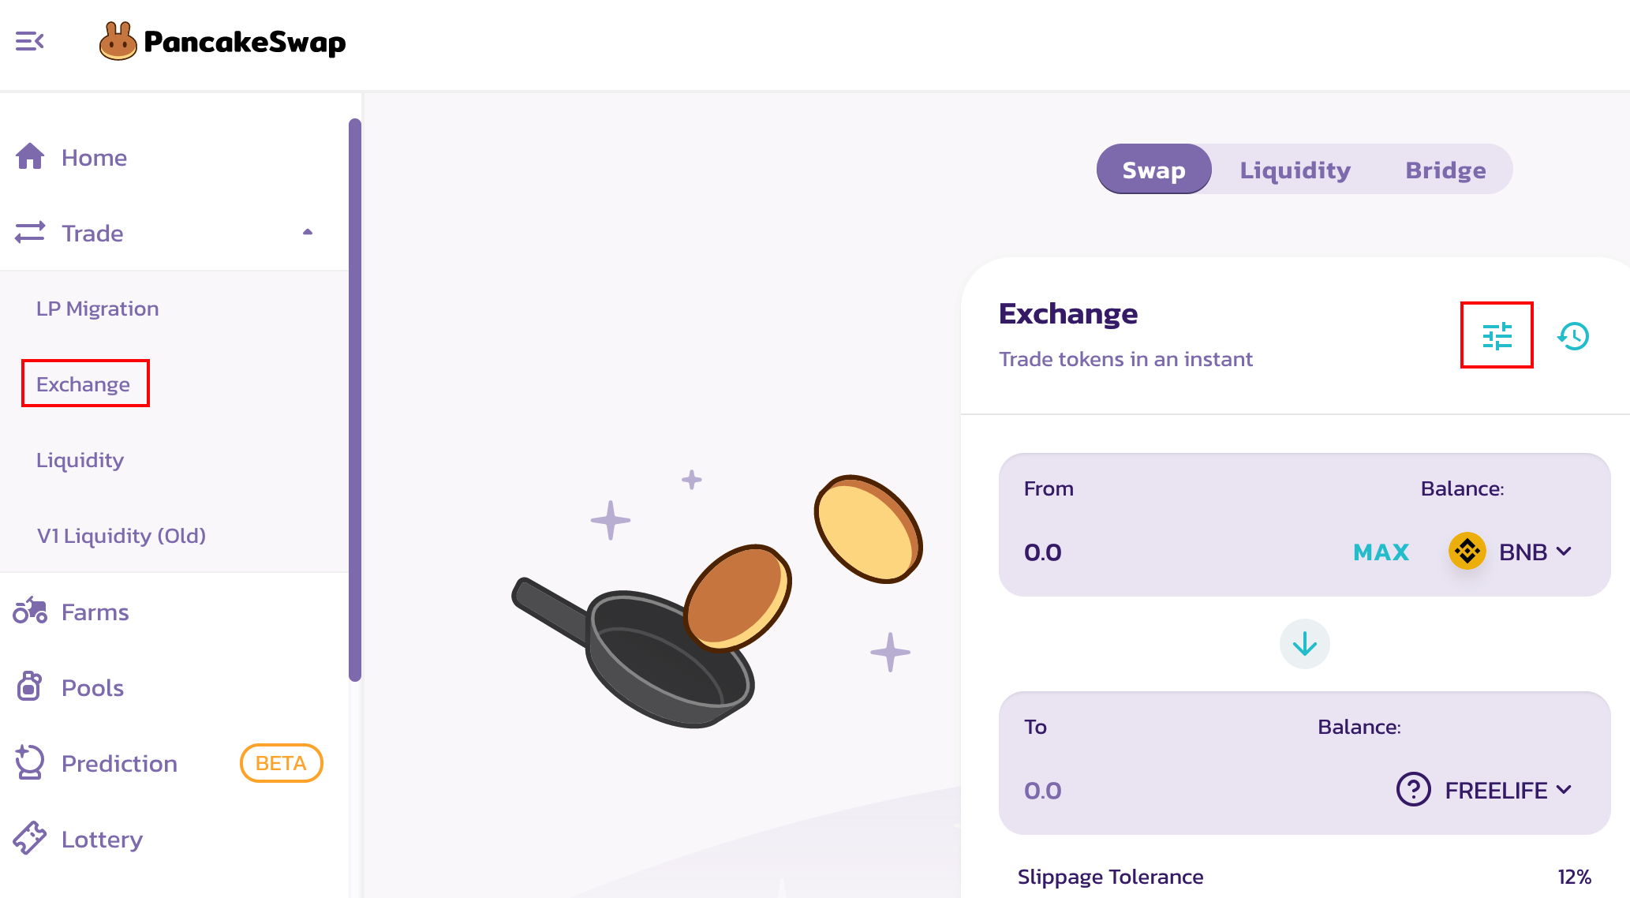Click the Farms tractor icon
Screen dimensions: 1630x898
click(x=30, y=612)
